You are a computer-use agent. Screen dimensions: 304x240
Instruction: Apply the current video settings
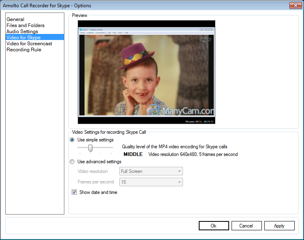[279, 226]
